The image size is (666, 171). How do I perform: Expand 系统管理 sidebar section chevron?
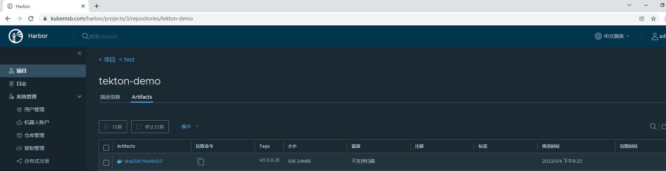(80, 97)
